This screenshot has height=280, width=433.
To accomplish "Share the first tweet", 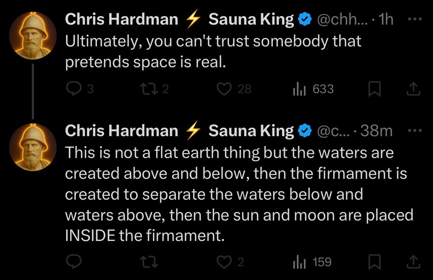I will 414,89.
